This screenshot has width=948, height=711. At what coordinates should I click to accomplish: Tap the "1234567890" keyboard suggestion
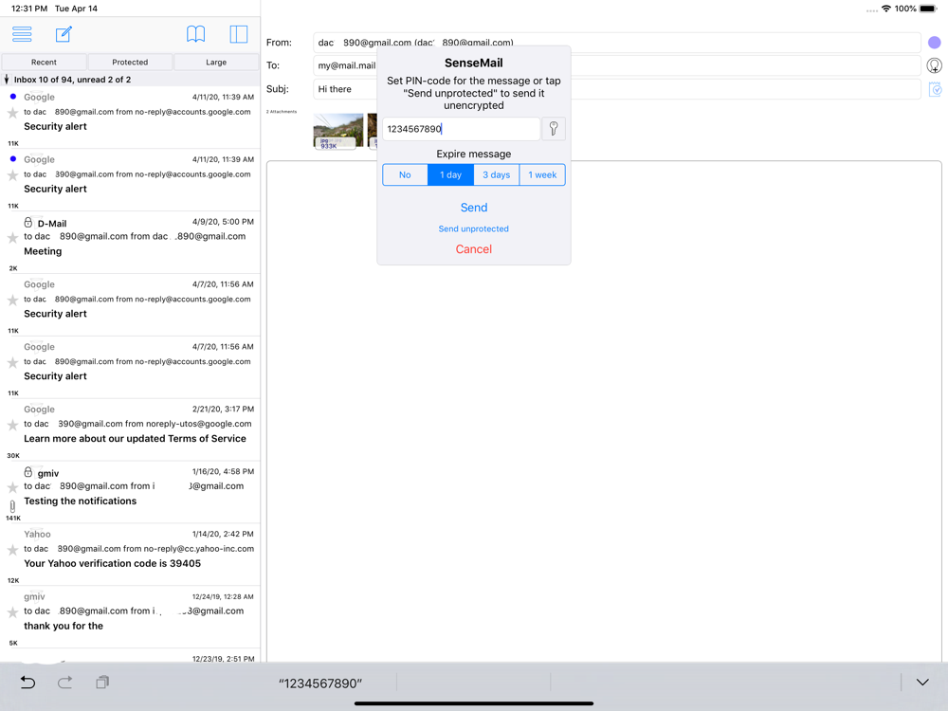(x=320, y=684)
